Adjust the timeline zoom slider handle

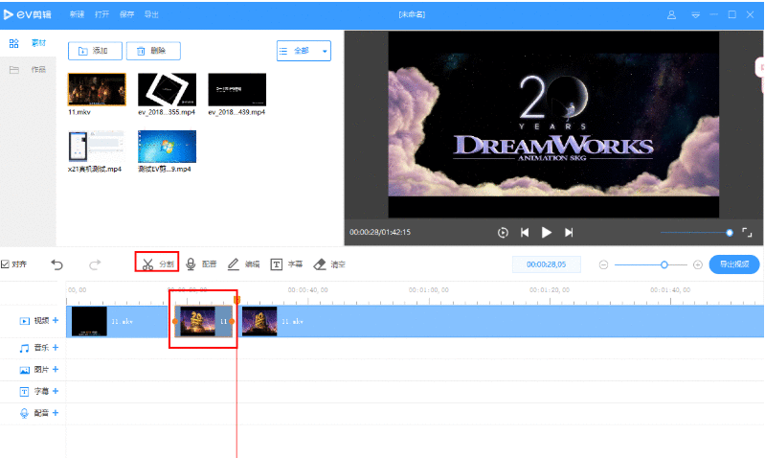pyautogui.click(x=664, y=264)
